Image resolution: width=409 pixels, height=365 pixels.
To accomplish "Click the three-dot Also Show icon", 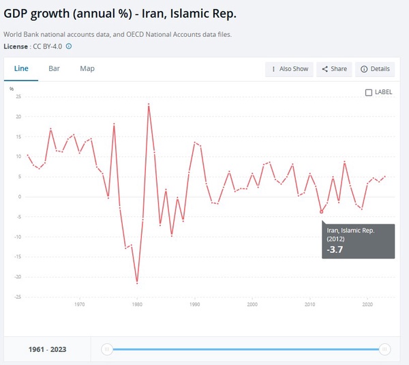I will (x=273, y=69).
